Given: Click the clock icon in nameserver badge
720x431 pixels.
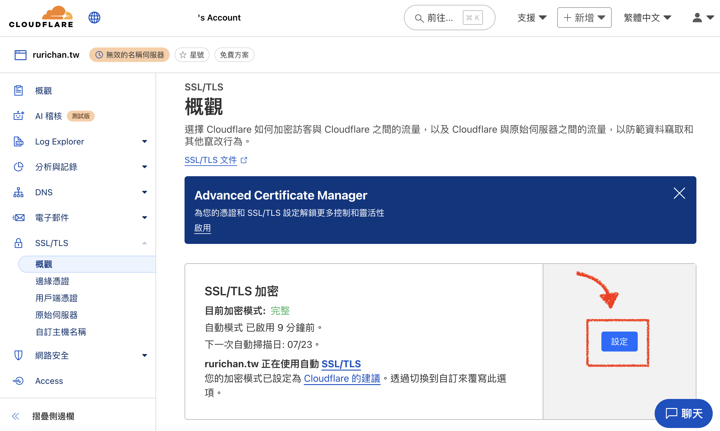Looking at the screenshot, I should pos(99,55).
